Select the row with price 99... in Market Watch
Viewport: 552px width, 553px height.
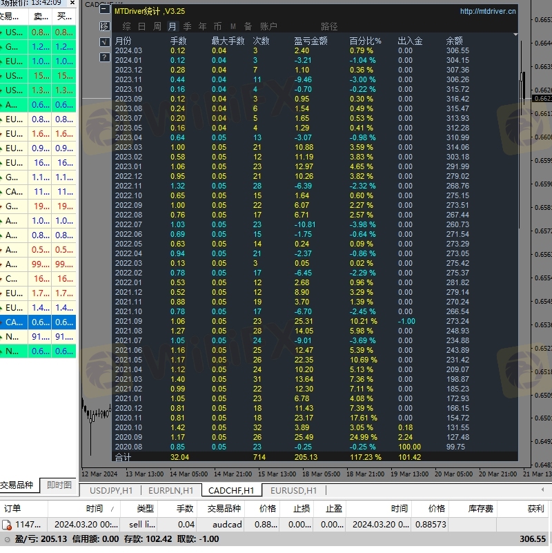[x=38, y=264]
